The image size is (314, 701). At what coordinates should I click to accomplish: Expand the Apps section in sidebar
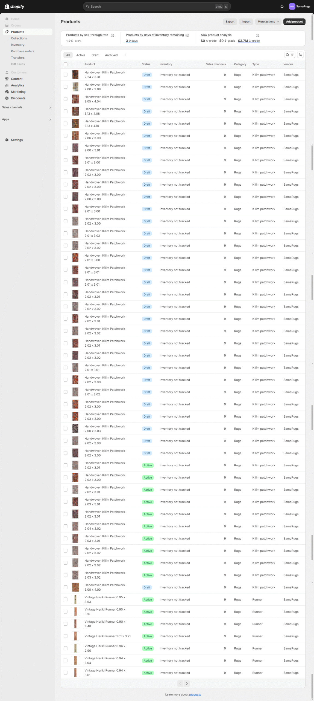pyautogui.click(x=50, y=120)
